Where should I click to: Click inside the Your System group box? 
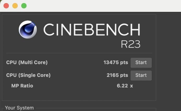pos(78,110)
